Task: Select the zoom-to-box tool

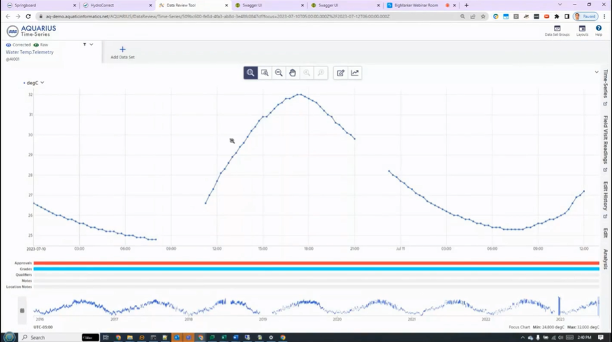Action: point(265,73)
